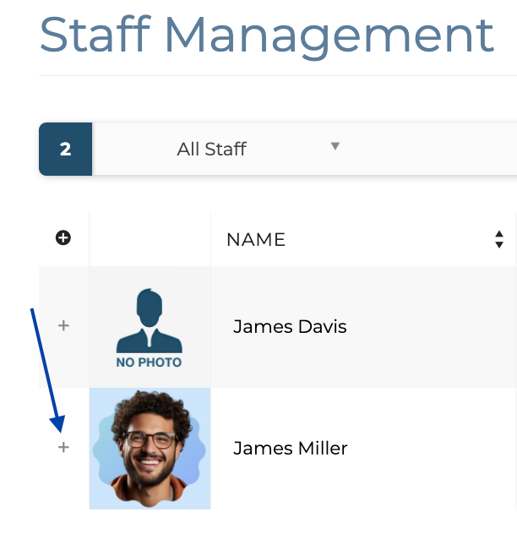Screen dimensions: 517x539
Task: Click the dropdown triangle beside All Staff
Action: point(335,146)
